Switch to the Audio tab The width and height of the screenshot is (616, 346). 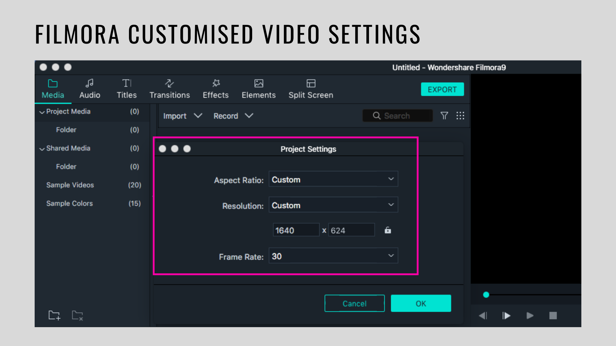coord(90,89)
